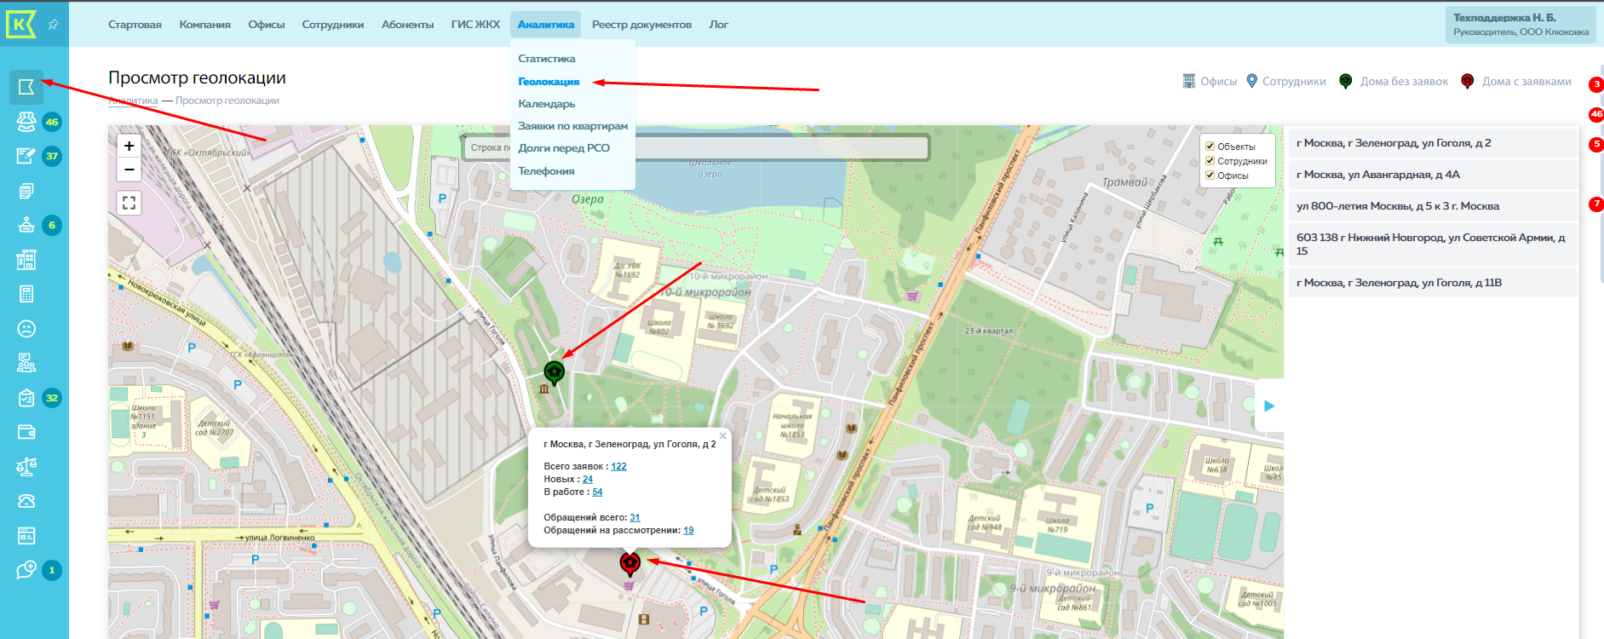
Task: Click the Офисы legend filter above the map
Action: click(1210, 82)
